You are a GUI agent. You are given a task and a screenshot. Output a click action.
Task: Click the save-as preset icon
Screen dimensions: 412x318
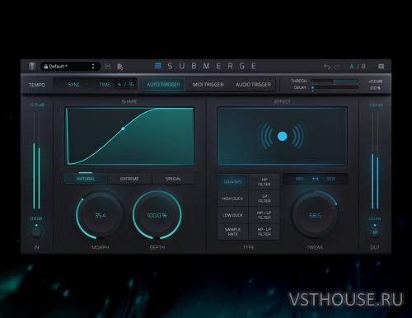[120, 67]
